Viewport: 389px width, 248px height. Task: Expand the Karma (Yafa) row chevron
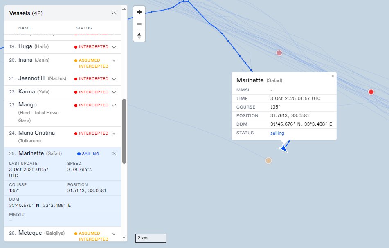[x=114, y=92]
